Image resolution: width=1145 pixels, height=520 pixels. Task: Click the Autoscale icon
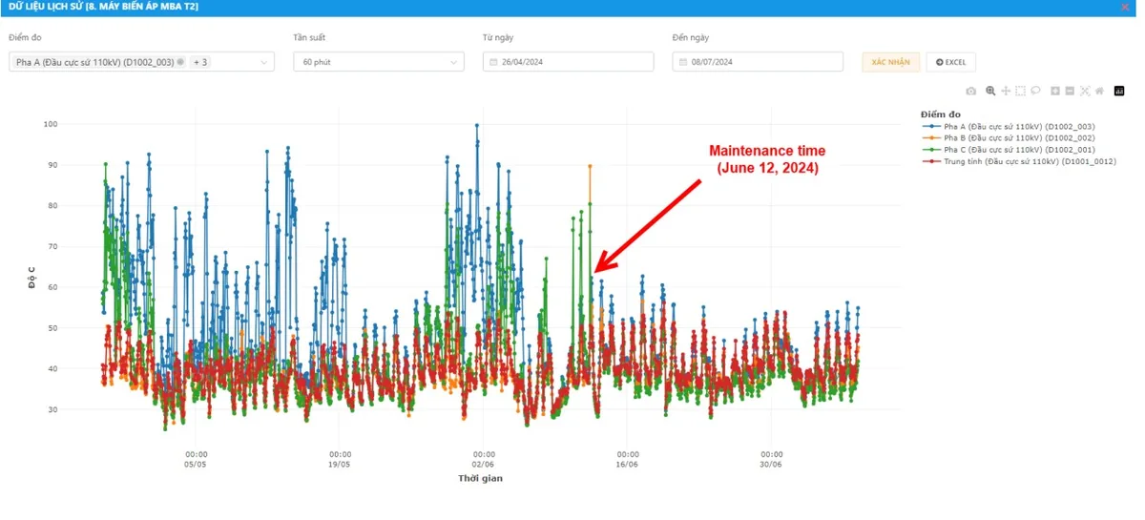tap(1085, 91)
